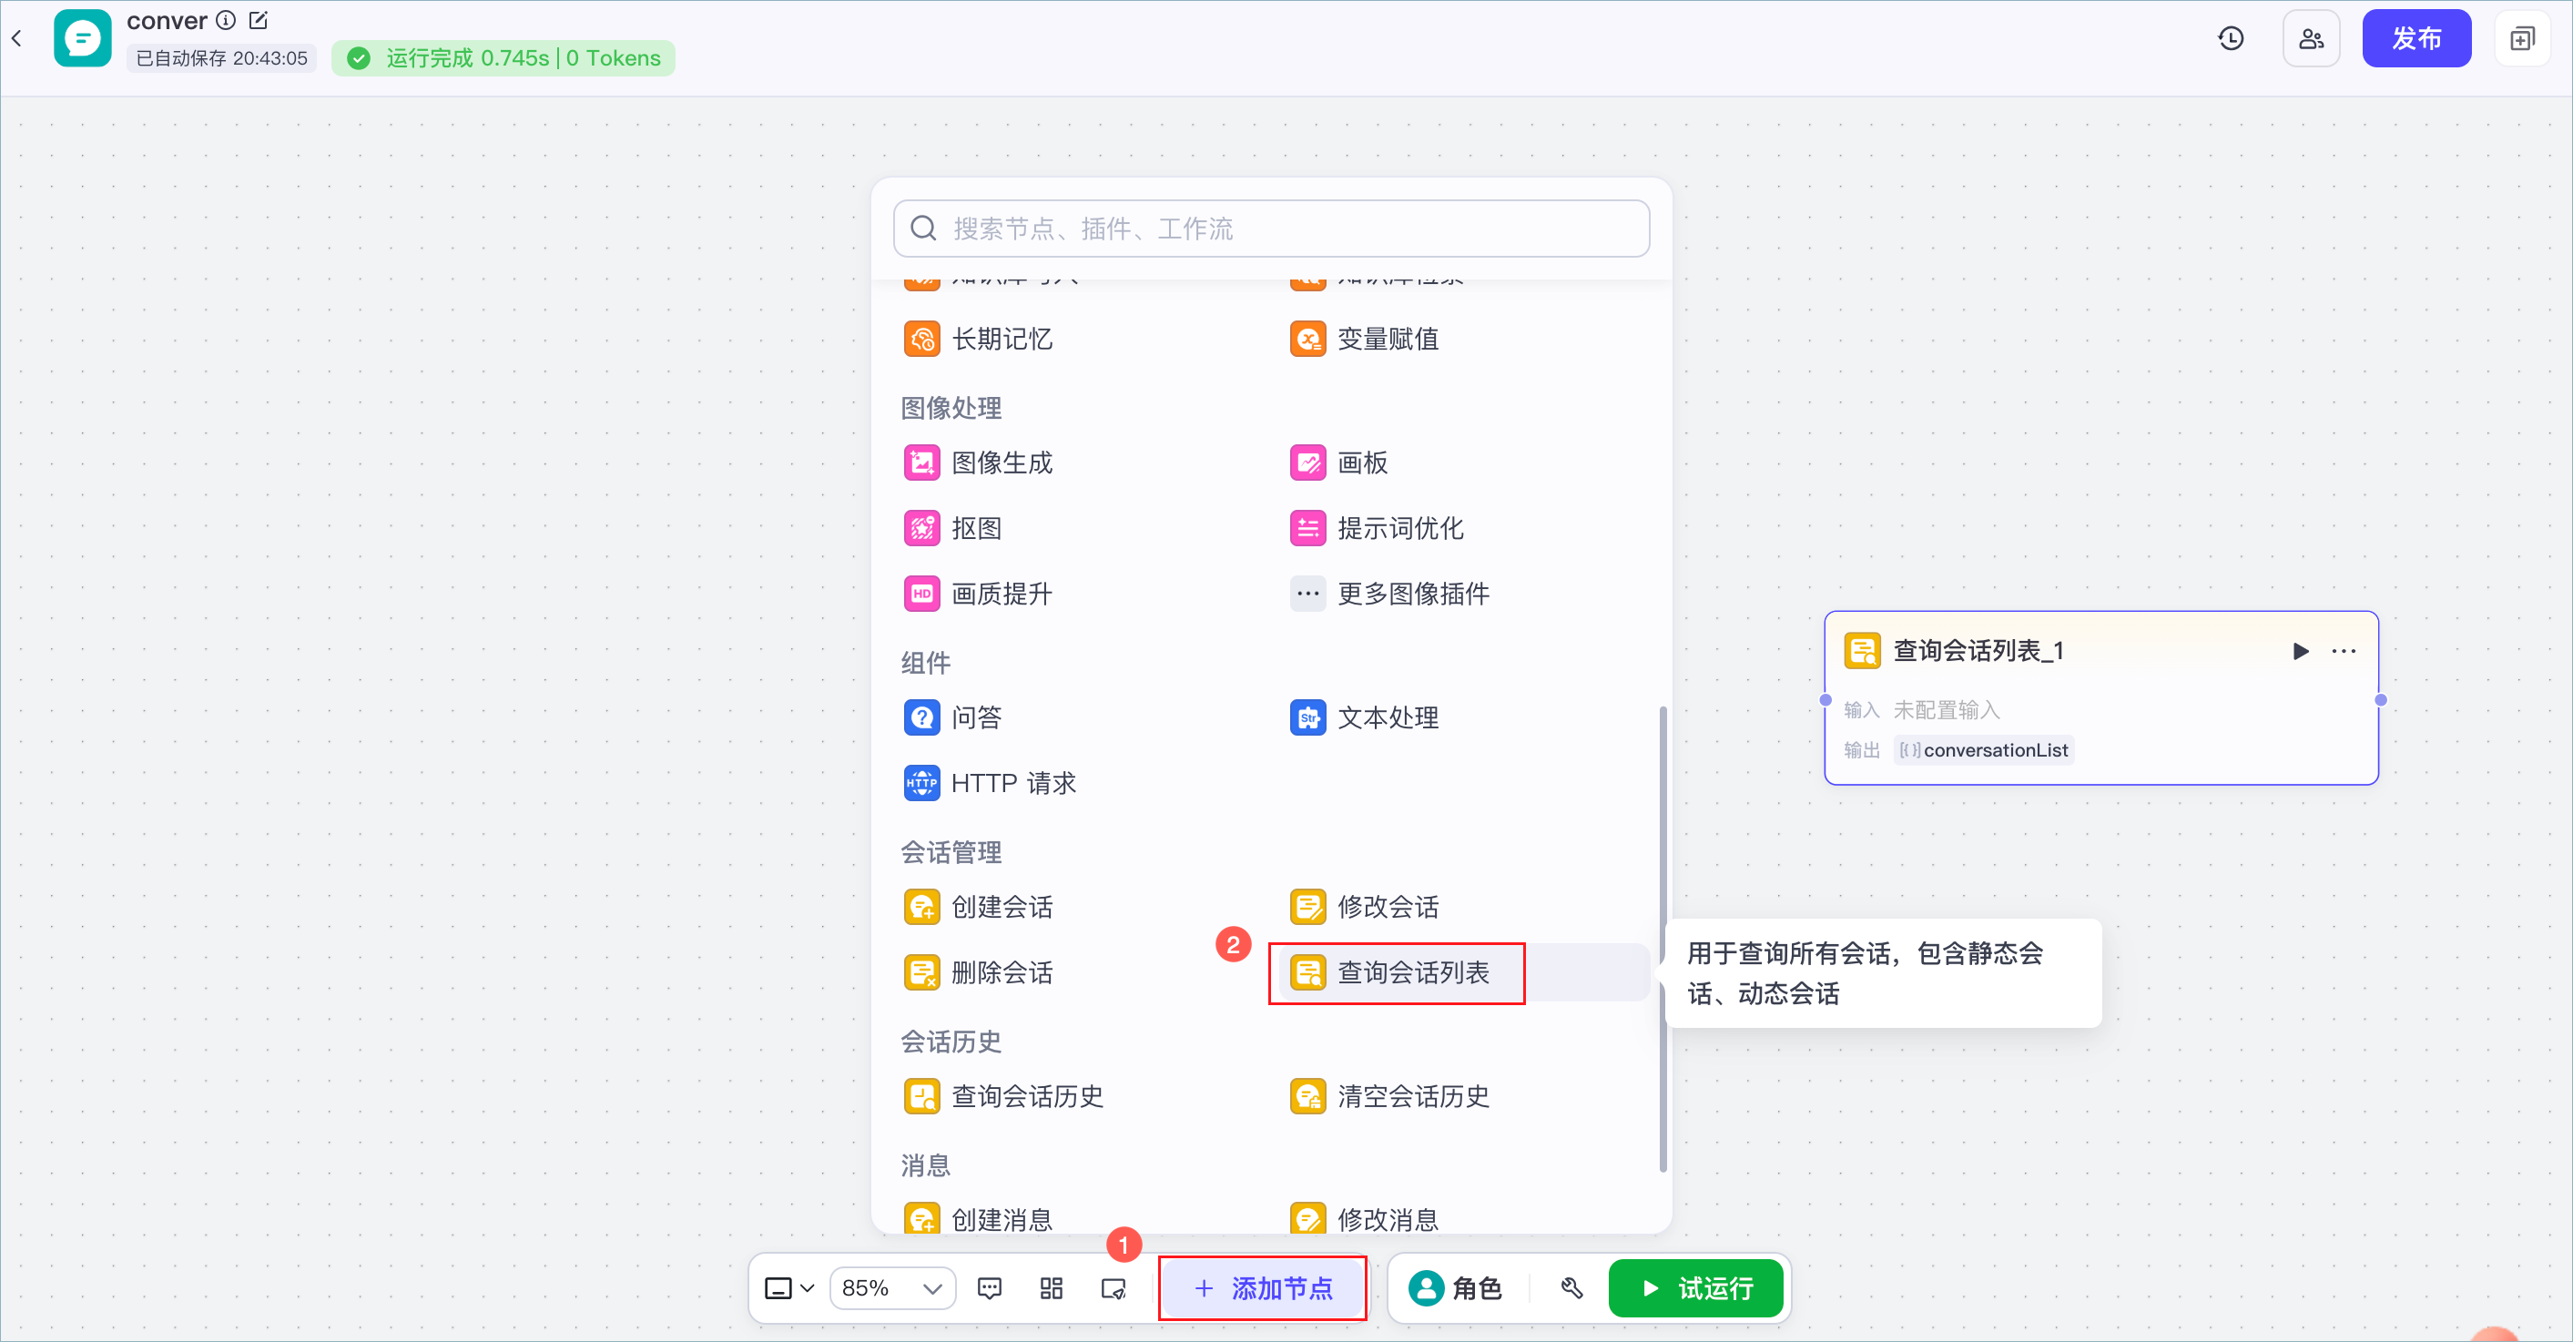Run the 查询会话列表_1 node play button
The width and height of the screenshot is (2573, 1342).
click(x=2301, y=651)
